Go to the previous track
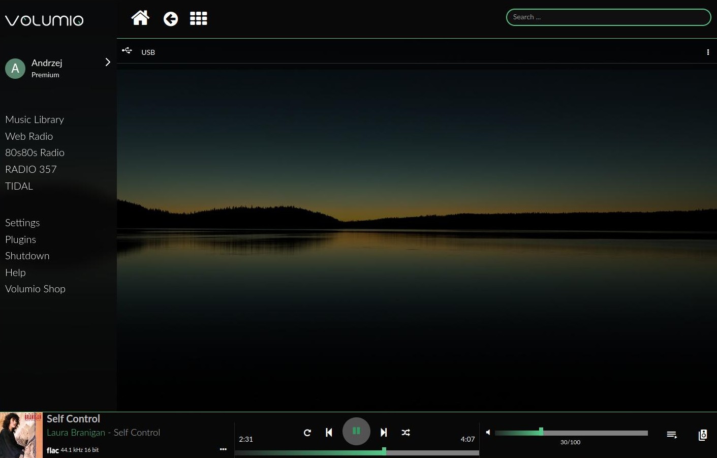This screenshot has width=717, height=458. coord(329,433)
